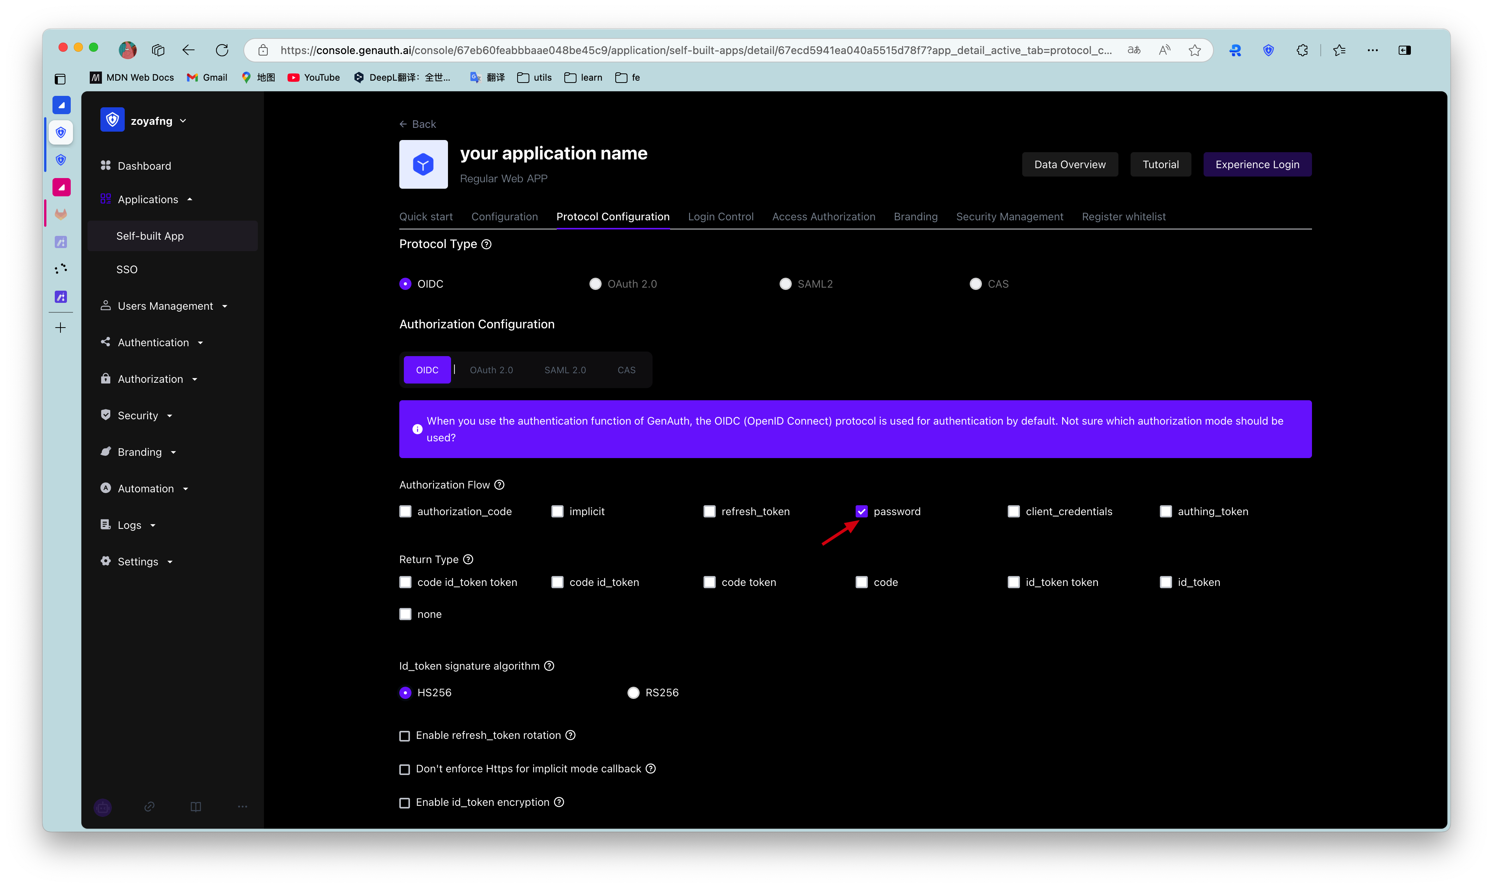
Task: Select the SAML 2.0 authorization config segment
Action: pyautogui.click(x=565, y=370)
